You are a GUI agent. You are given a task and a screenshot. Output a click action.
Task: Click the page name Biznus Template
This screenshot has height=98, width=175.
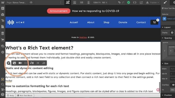coord(19,2)
